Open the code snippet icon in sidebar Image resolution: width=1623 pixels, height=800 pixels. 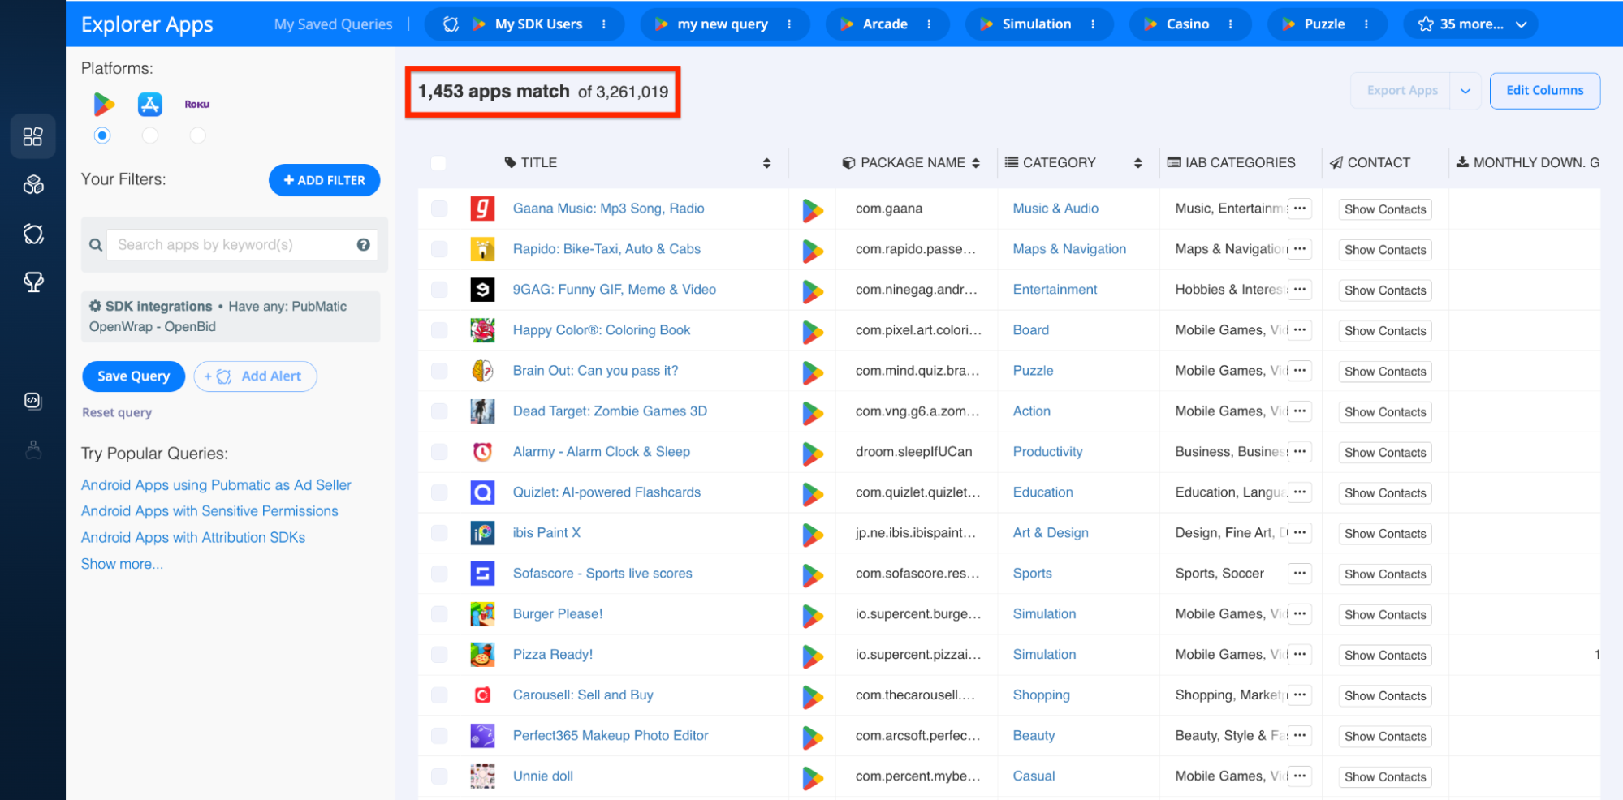[x=33, y=400]
